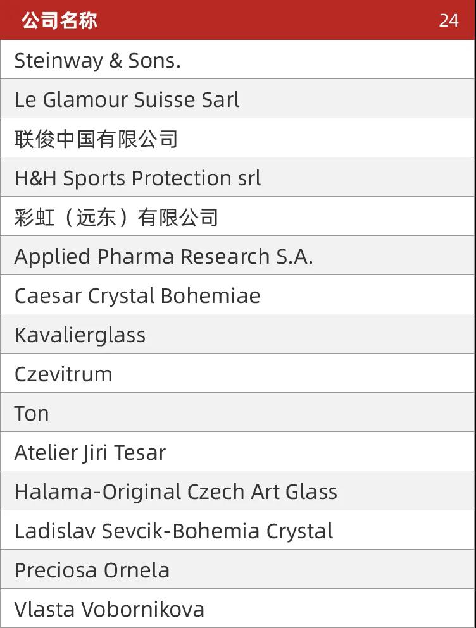
Task: Click the 公司名称 column header
Action: (59, 20)
